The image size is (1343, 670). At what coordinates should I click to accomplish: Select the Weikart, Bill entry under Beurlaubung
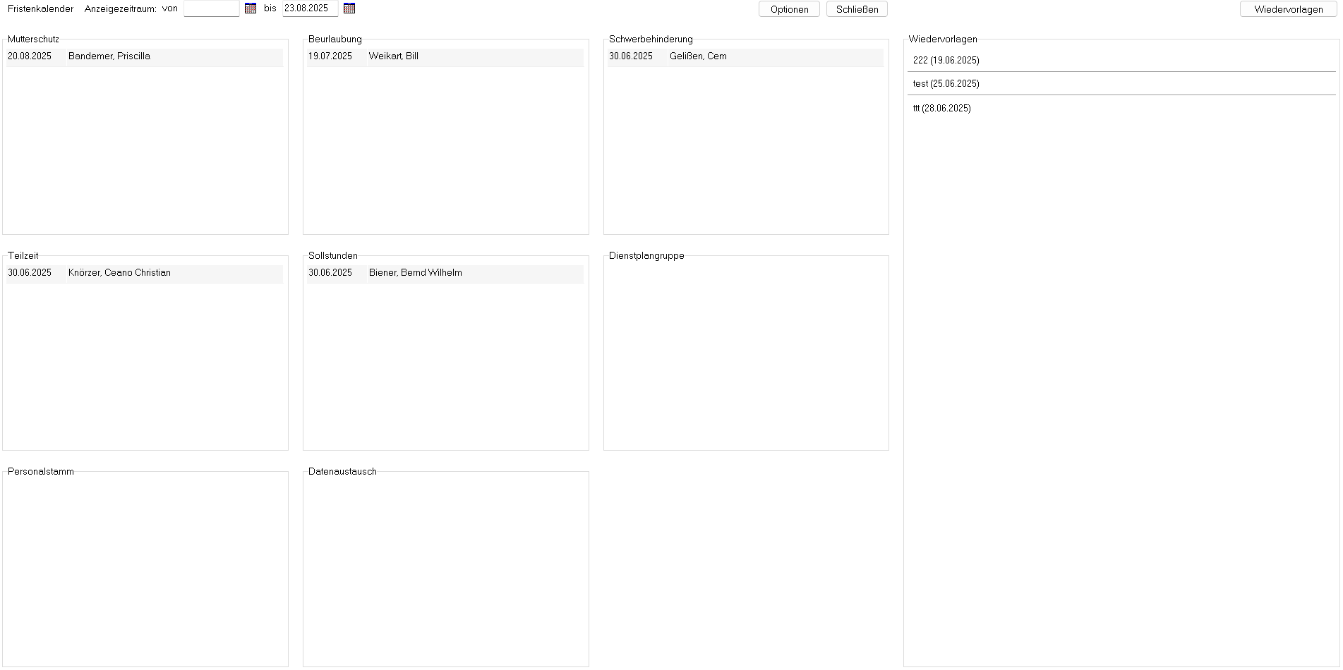(393, 56)
